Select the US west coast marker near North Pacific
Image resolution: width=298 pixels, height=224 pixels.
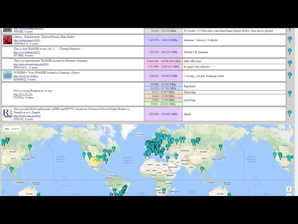point(84,155)
